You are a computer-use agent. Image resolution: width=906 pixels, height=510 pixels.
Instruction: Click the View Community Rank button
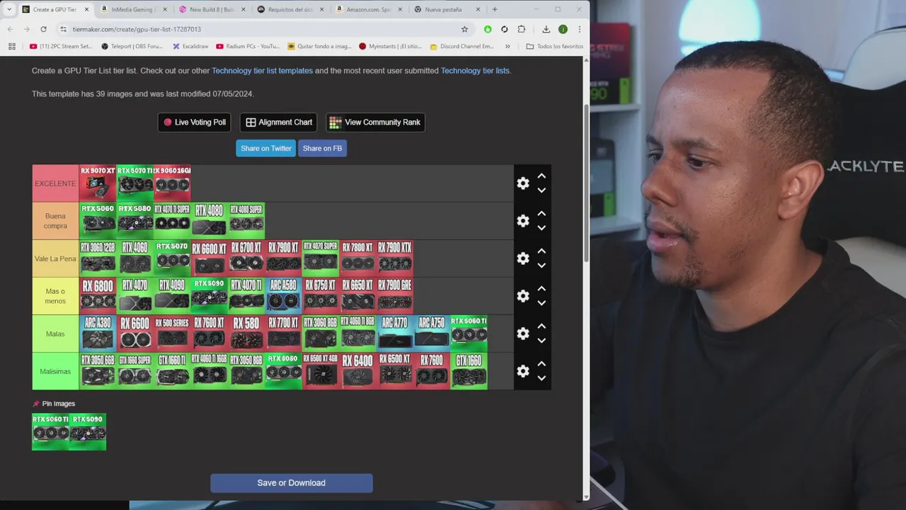point(375,122)
